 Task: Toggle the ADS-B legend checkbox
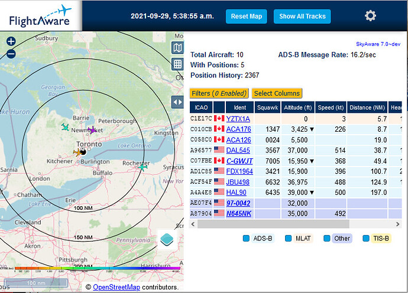pyautogui.click(x=246, y=239)
